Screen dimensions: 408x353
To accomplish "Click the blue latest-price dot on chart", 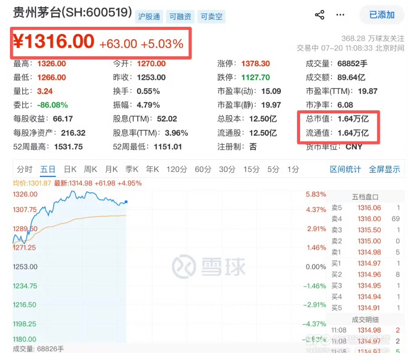I will 126,201.
